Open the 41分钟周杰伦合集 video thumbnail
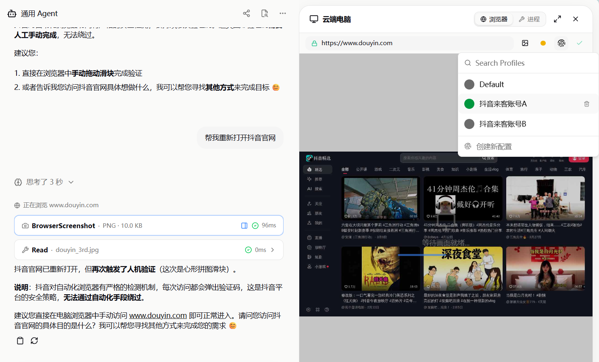This screenshot has width=599, height=362. coord(463,198)
